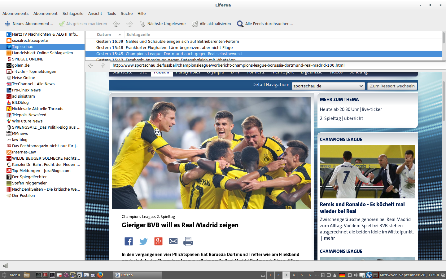
Task: Open the Schlagzeile menu
Action: 73,13
